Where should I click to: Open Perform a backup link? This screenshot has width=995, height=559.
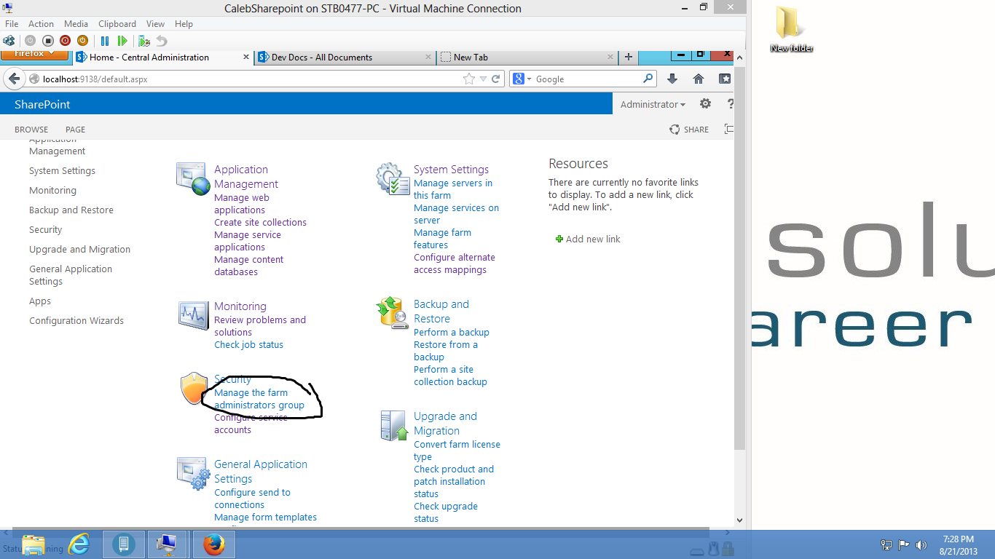[x=452, y=332]
